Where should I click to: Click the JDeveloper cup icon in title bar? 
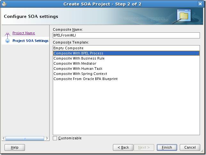pos(4,4)
